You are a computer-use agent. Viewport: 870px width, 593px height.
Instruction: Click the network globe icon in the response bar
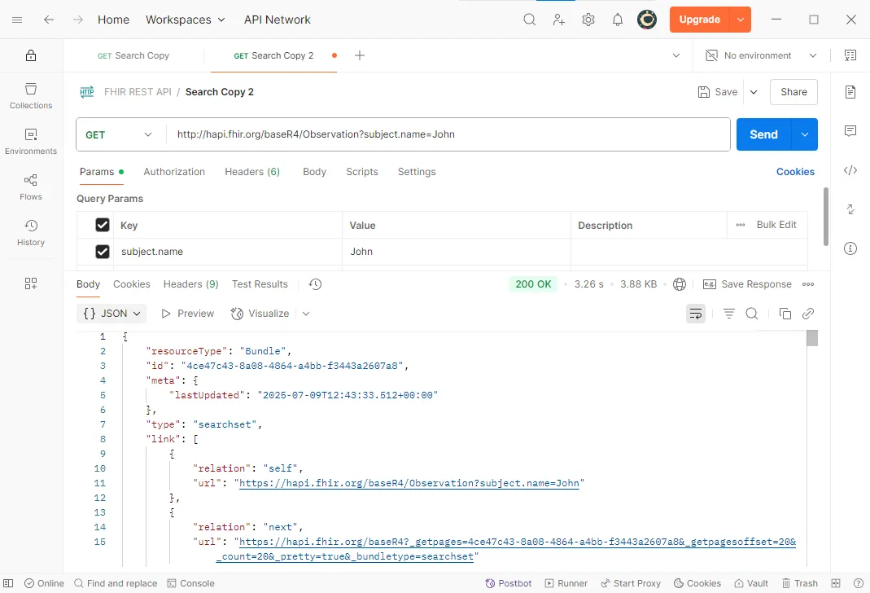click(x=679, y=284)
